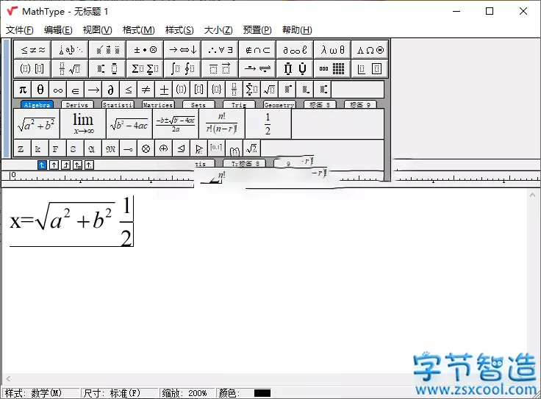Insert the one-half fraction expression
Viewport: 541px width, 399px height.
coord(268,124)
